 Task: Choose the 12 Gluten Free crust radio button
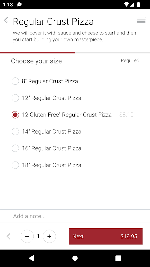pyautogui.click(x=15, y=115)
